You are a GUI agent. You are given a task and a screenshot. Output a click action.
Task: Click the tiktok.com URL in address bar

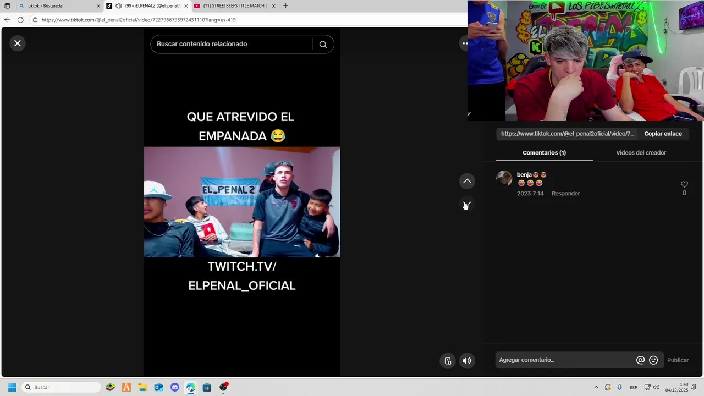point(139,20)
